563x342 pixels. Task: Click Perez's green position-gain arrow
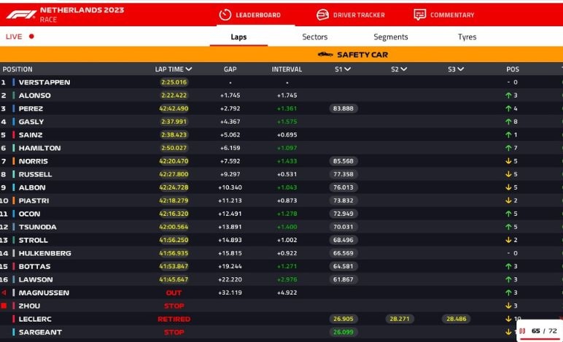tap(507, 109)
